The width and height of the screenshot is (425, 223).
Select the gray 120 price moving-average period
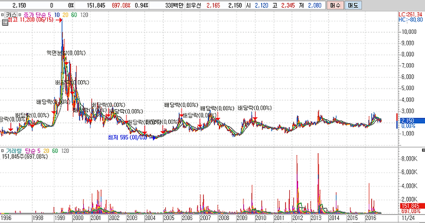coord(84,15)
